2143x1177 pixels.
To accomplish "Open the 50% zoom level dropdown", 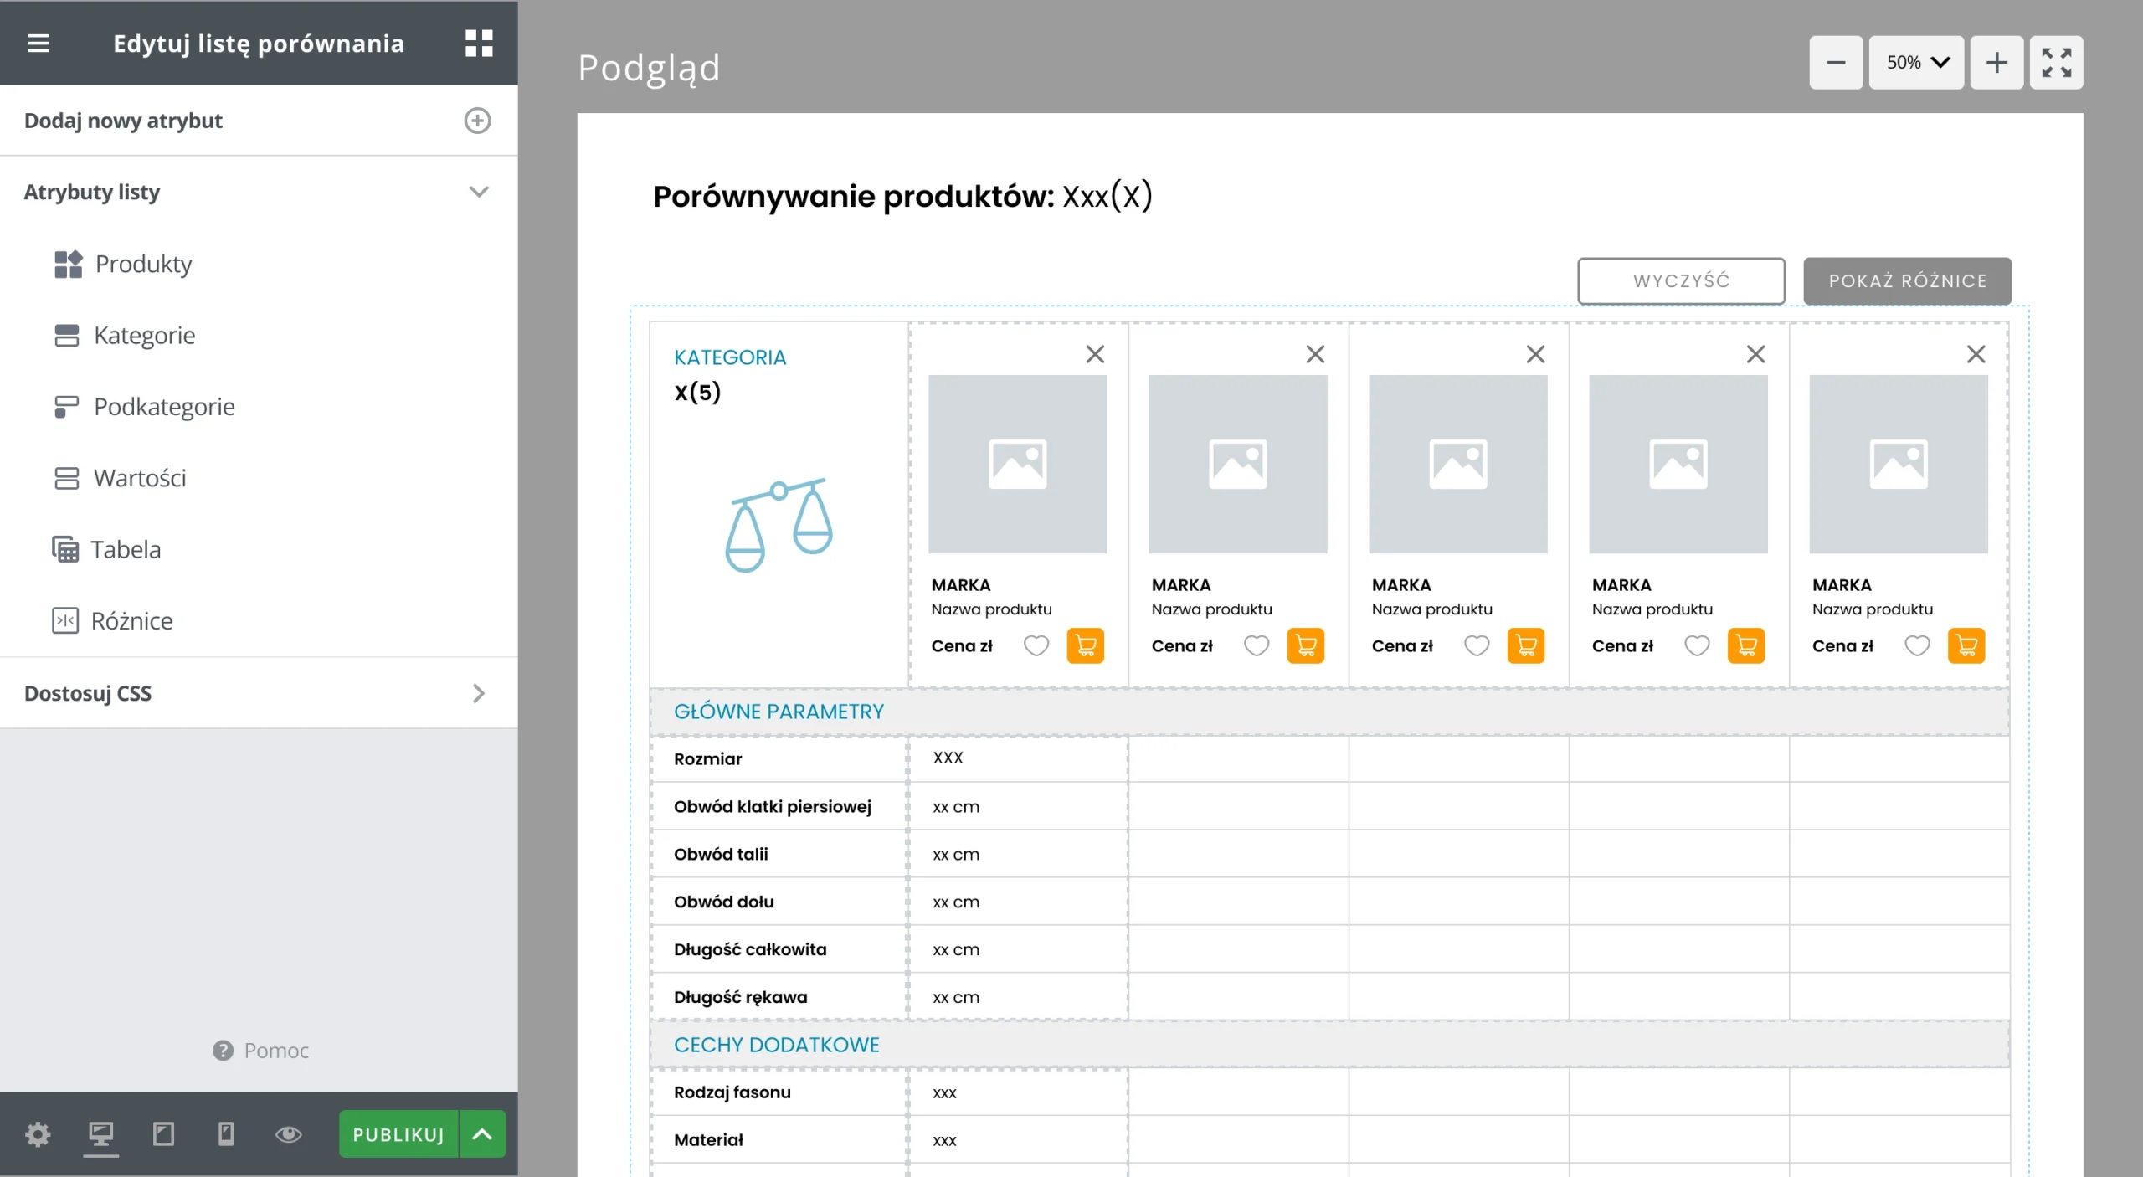I will tap(1916, 63).
